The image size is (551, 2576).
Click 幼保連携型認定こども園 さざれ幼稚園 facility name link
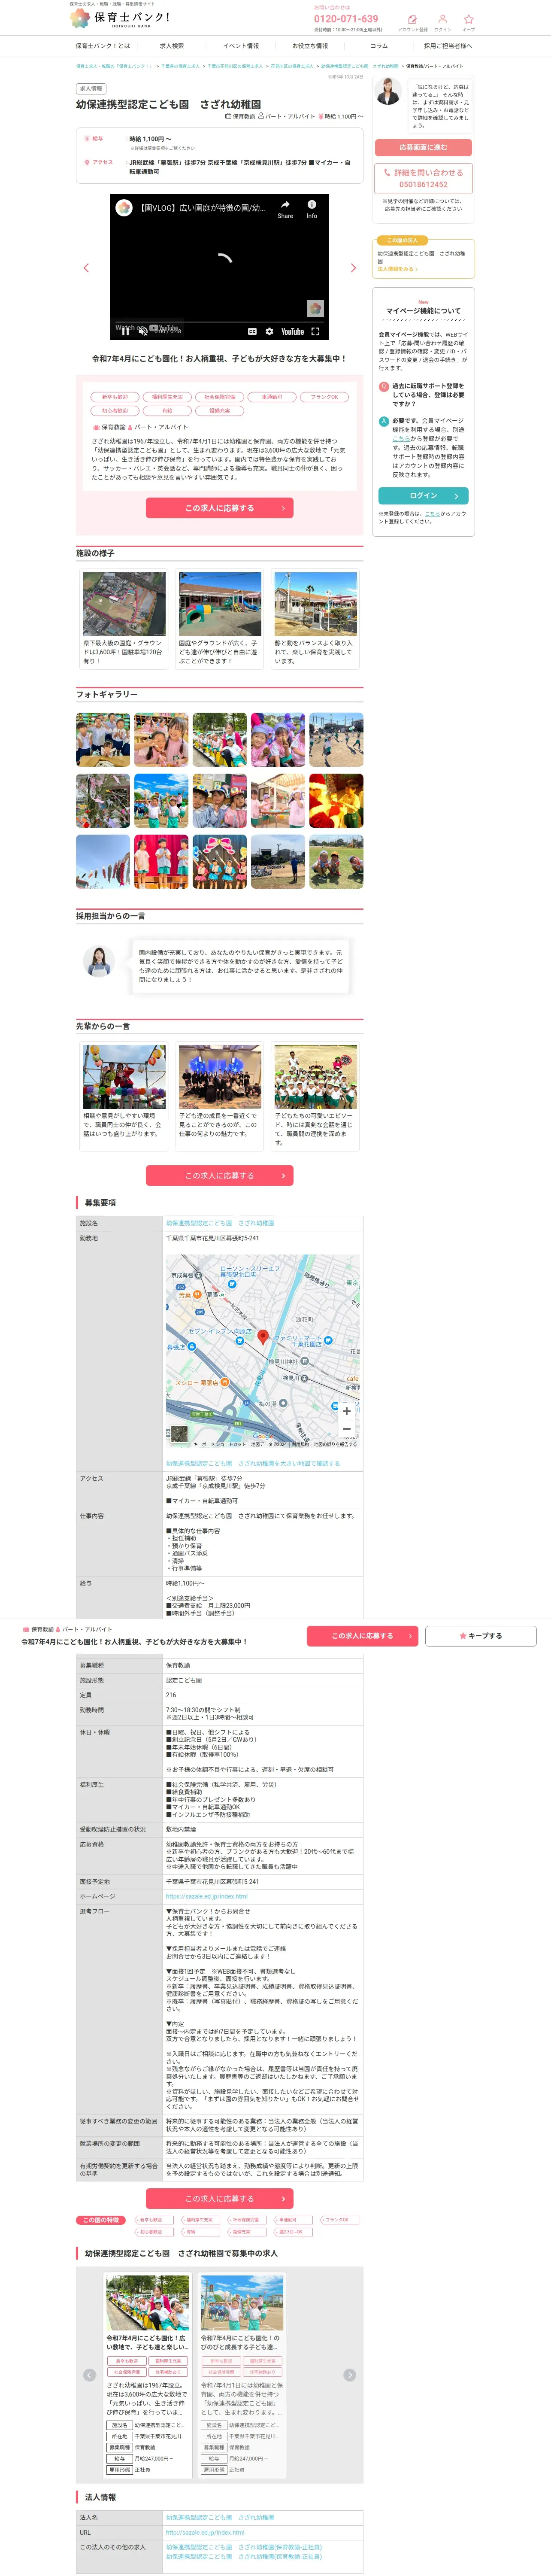220,1223
